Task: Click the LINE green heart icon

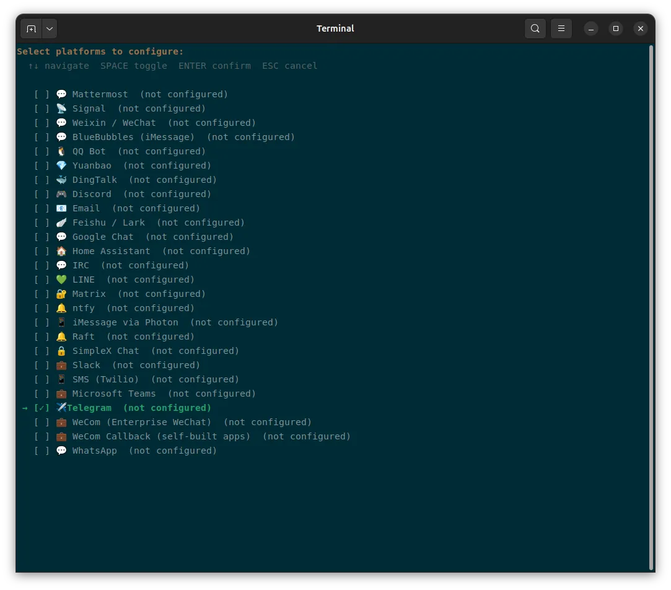Action: coord(61,280)
